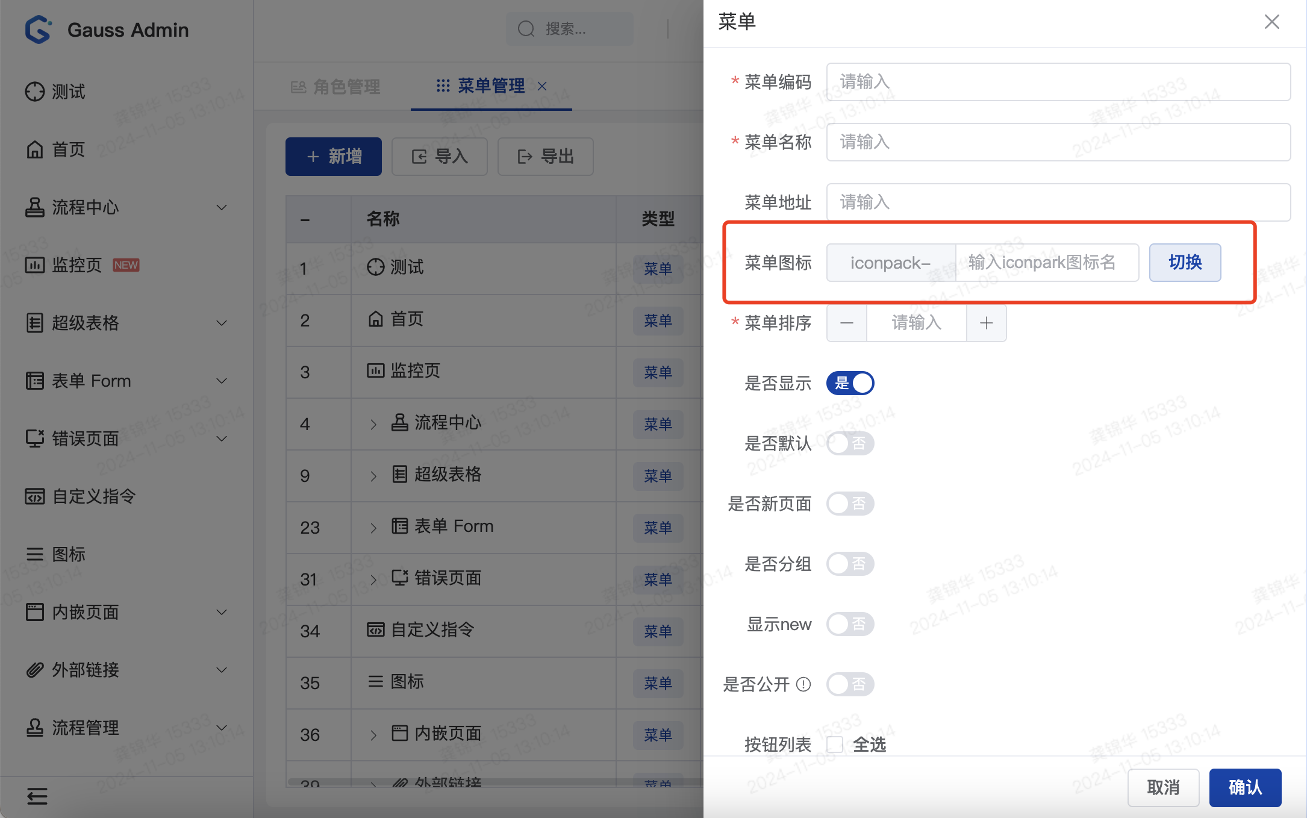Select the 监控页 sidebar icon
Image resolution: width=1307 pixels, height=818 pixels.
pyautogui.click(x=35, y=264)
